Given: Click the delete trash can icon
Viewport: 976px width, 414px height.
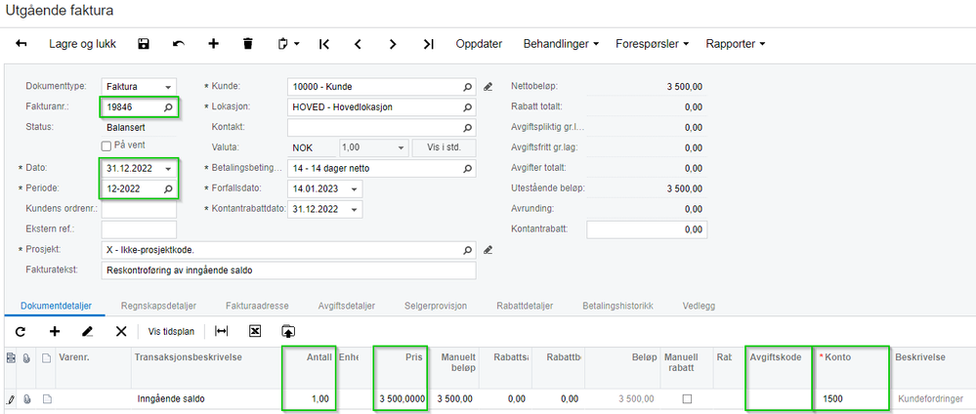Looking at the screenshot, I should click(x=248, y=44).
